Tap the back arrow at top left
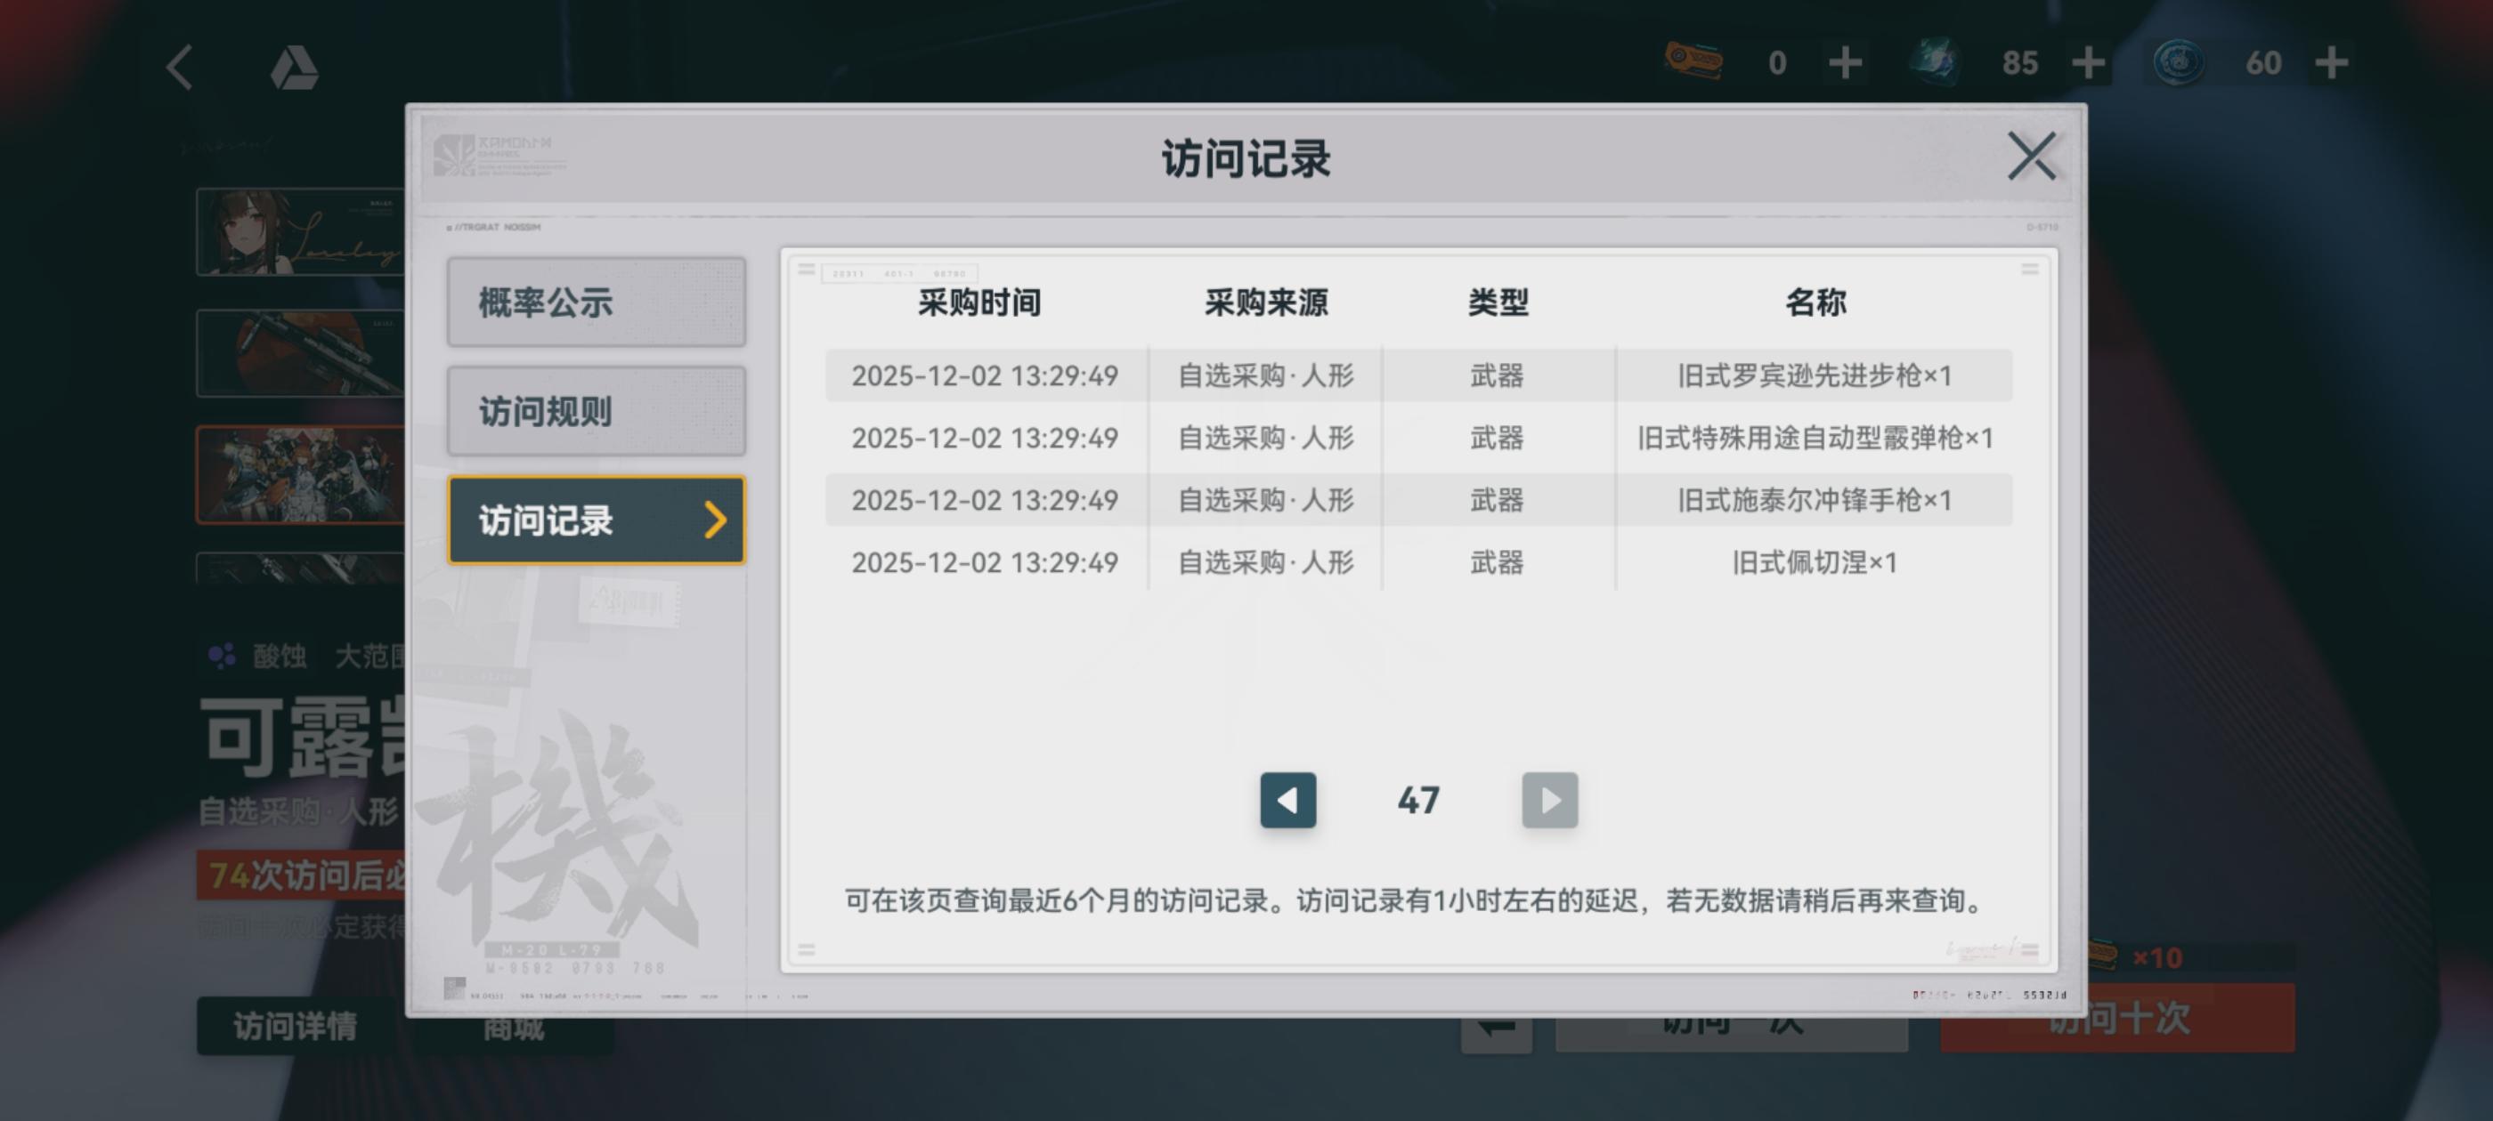The width and height of the screenshot is (2493, 1121). 180,68
